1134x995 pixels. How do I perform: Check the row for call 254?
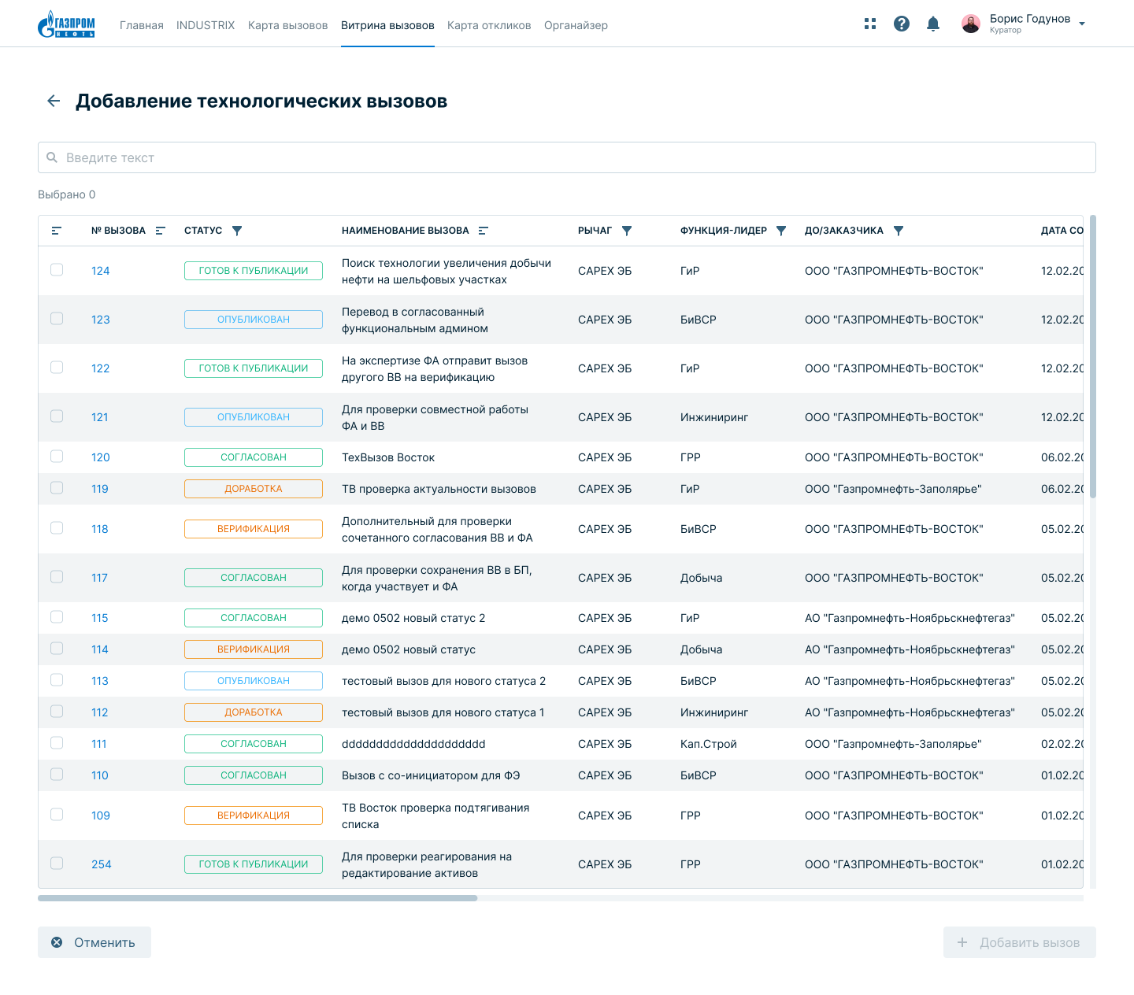click(57, 864)
